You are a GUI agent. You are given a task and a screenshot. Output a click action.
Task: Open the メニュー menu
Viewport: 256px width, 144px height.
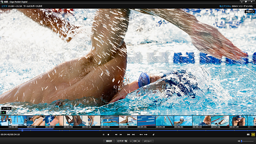[x=148, y=141]
